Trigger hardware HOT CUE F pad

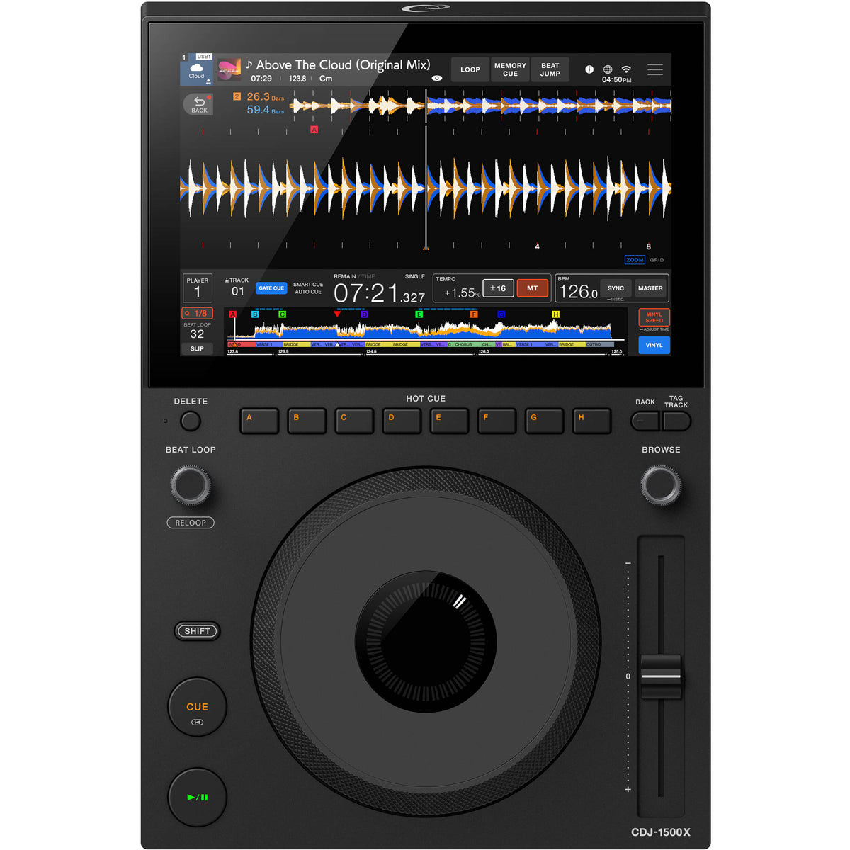tap(497, 421)
